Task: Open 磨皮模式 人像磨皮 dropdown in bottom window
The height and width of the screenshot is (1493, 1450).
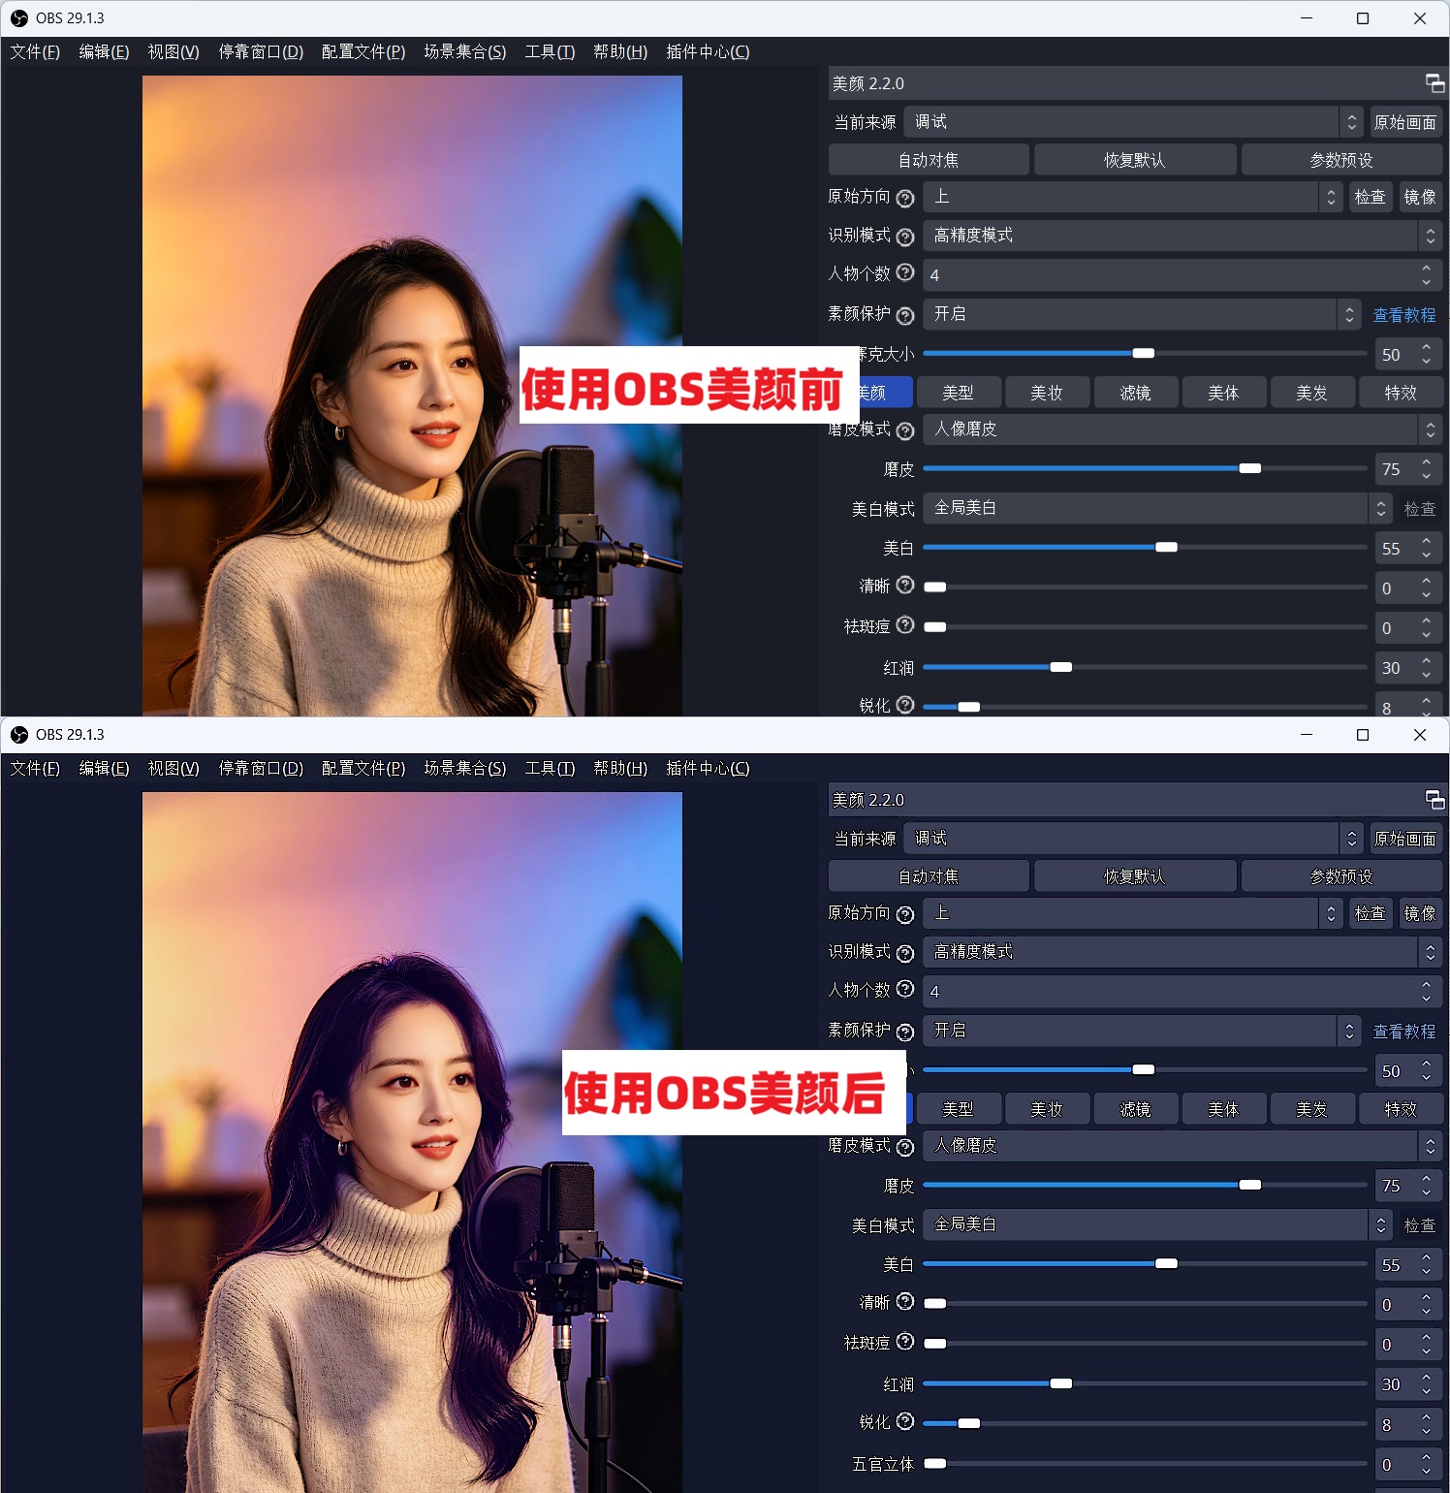Action: click(1182, 1146)
